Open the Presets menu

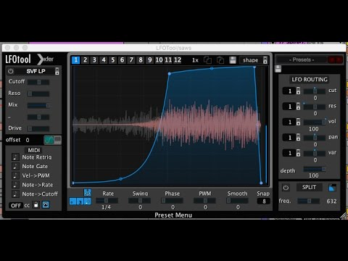[x=302, y=59]
